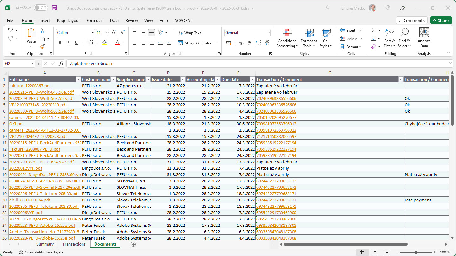This screenshot has width=456, height=256.
Task: Click the Percent Style icon
Action: [241, 43]
